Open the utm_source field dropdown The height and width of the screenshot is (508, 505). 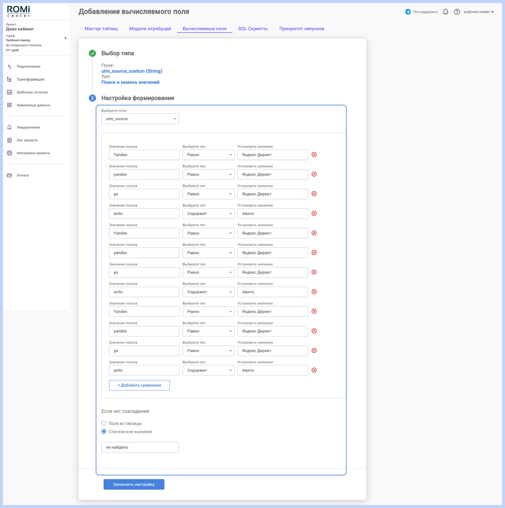coord(140,119)
